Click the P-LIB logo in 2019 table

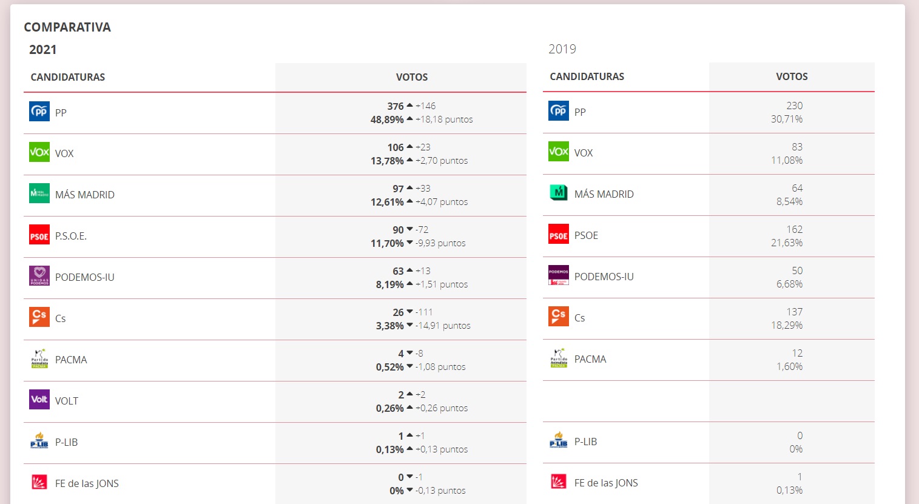pyautogui.click(x=559, y=440)
